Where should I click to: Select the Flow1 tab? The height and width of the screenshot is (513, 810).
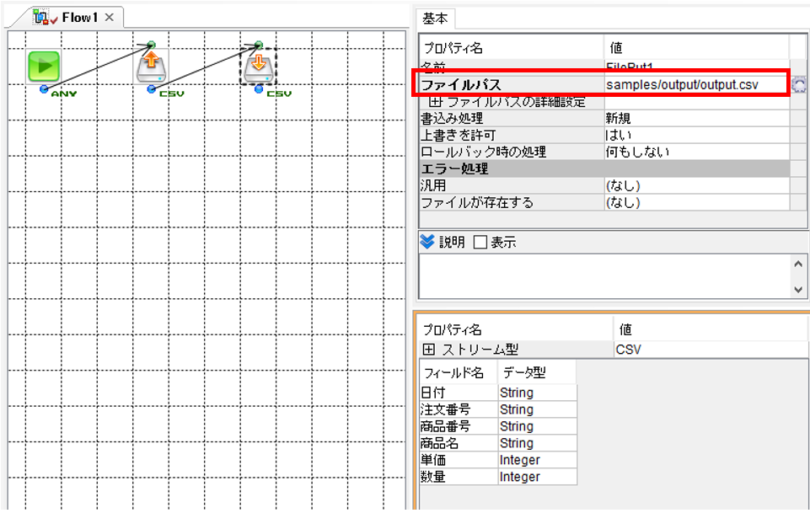pyautogui.click(x=80, y=18)
